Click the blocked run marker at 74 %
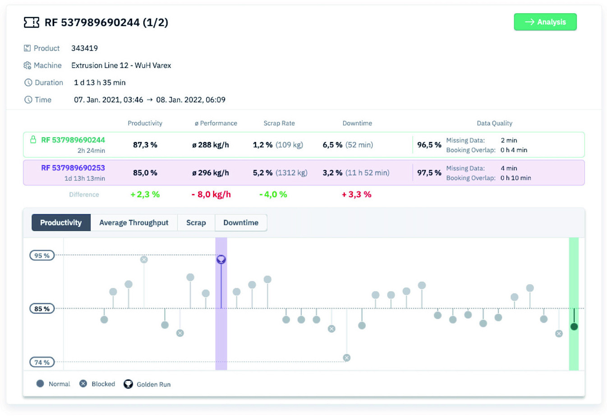 346,358
